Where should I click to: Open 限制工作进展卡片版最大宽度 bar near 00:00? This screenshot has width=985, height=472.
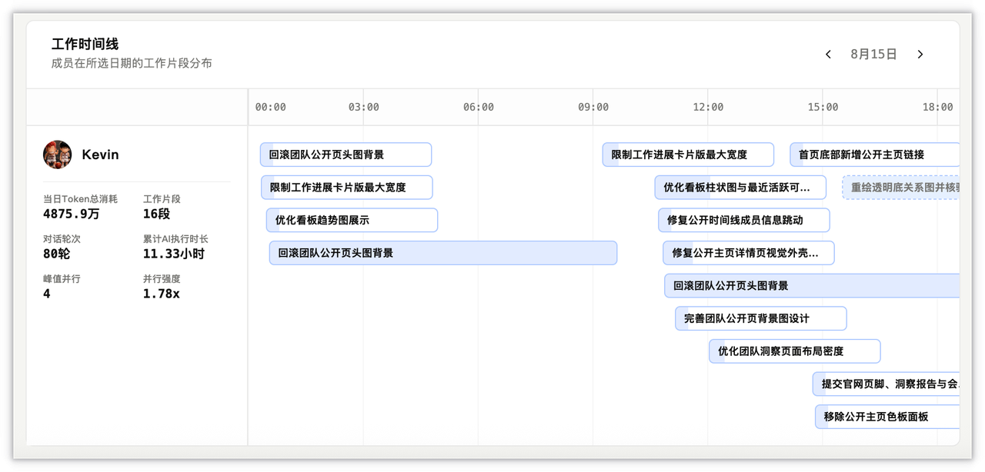[x=347, y=188]
